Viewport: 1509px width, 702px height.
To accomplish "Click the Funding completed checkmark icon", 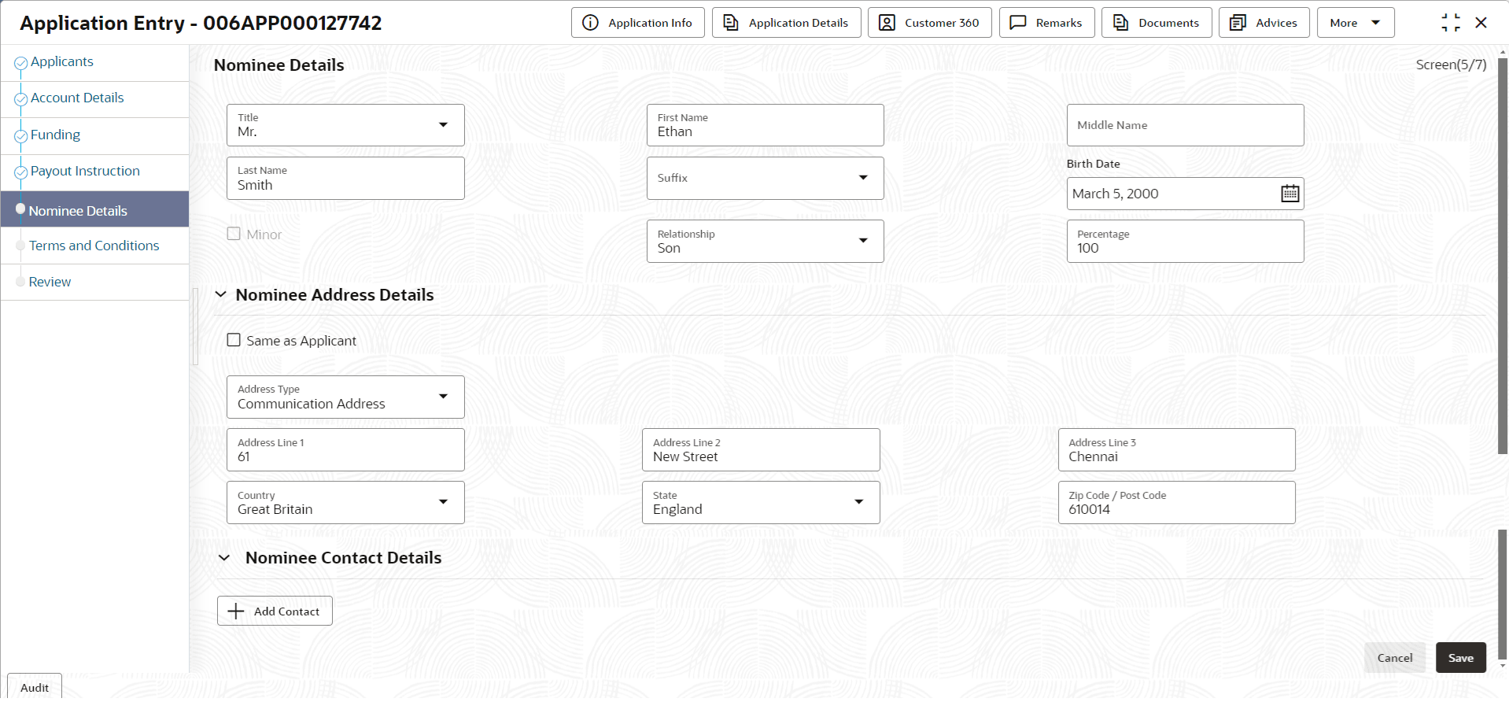I will 21,136.
